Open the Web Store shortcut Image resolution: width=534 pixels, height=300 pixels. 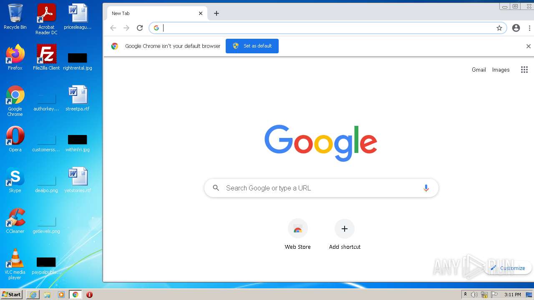[297, 235]
